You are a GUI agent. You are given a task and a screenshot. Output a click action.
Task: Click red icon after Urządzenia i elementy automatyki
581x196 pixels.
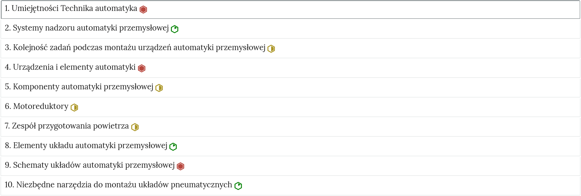[142, 68]
